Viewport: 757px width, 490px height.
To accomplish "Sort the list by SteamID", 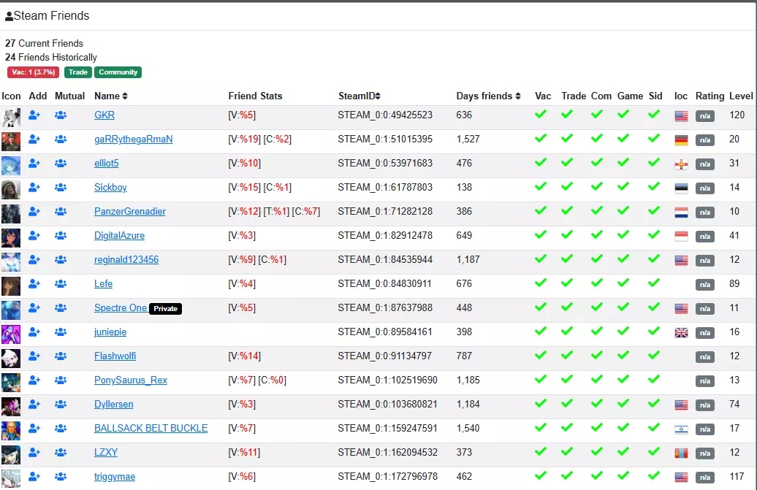I will [x=360, y=96].
